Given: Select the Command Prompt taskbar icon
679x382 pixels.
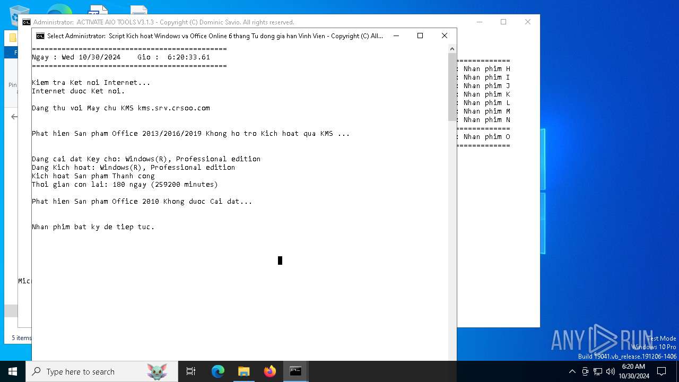Looking at the screenshot, I should pyautogui.click(x=296, y=371).
